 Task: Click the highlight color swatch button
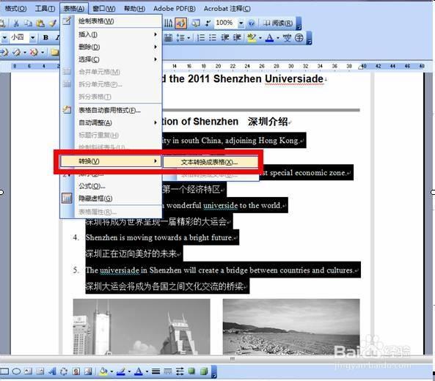pos(252,37)
